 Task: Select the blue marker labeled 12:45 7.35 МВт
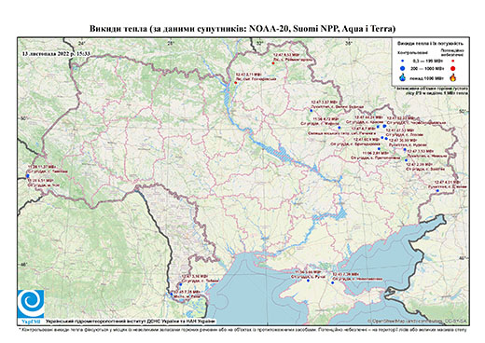tap(172, 294)
